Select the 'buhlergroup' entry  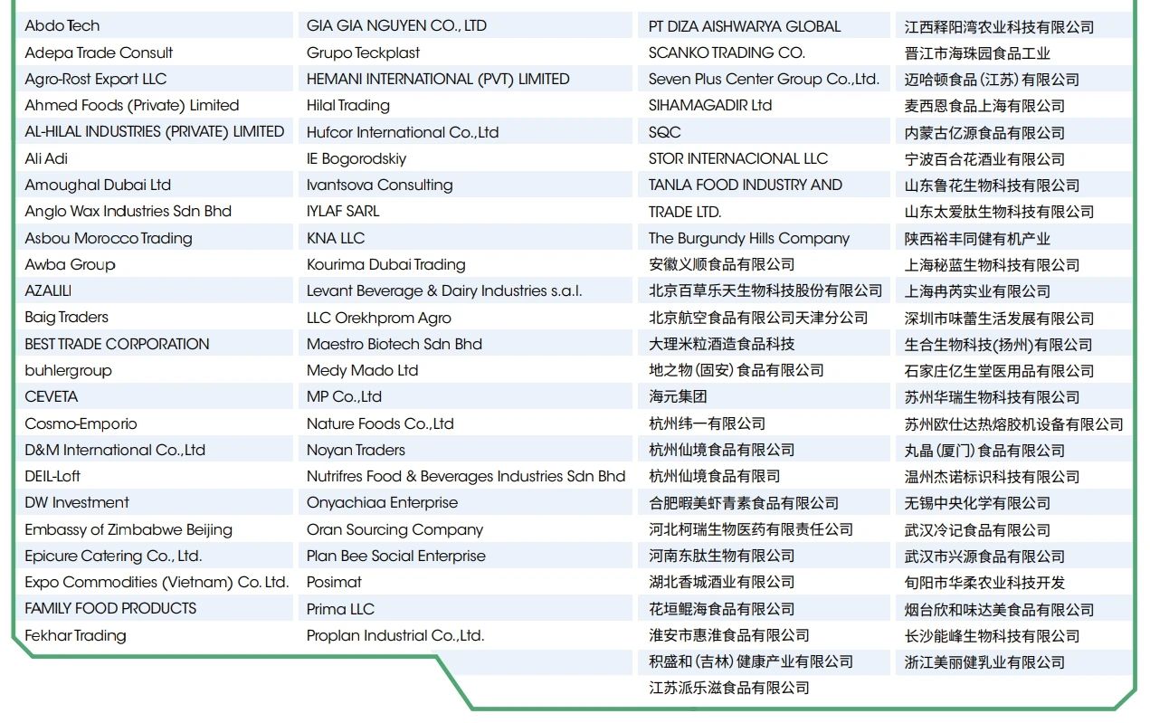coord(68,370)
